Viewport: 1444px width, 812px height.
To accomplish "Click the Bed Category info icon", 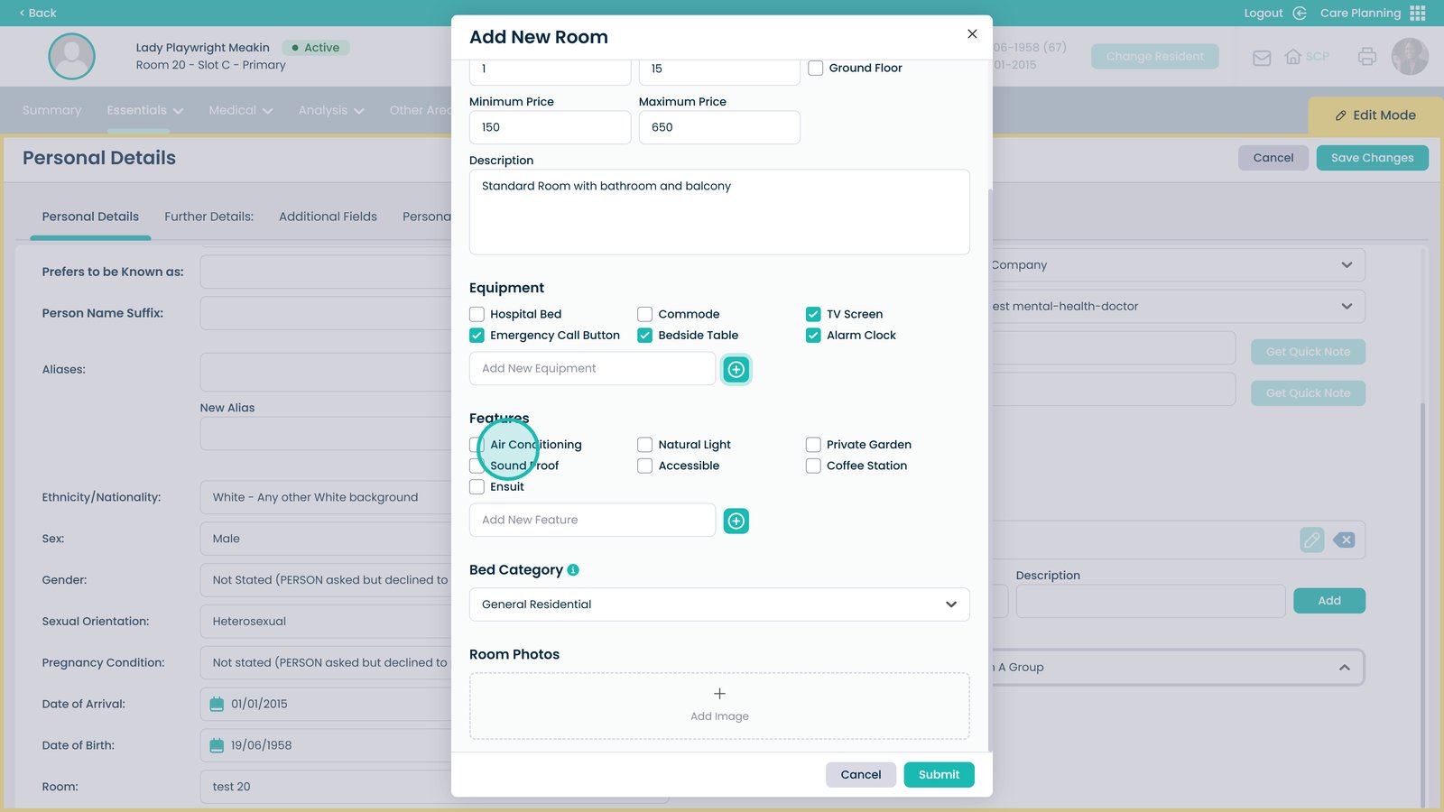I will click(573, 570).
